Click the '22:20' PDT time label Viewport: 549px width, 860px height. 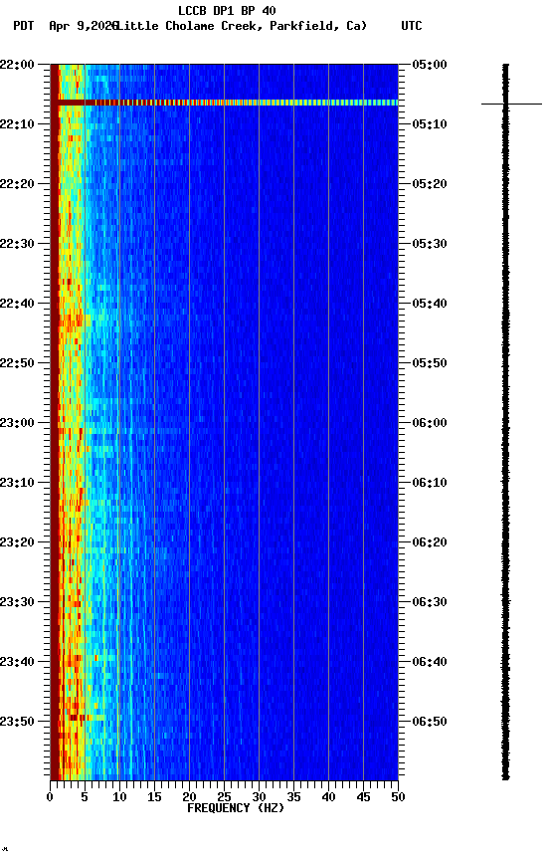[17, 184]
